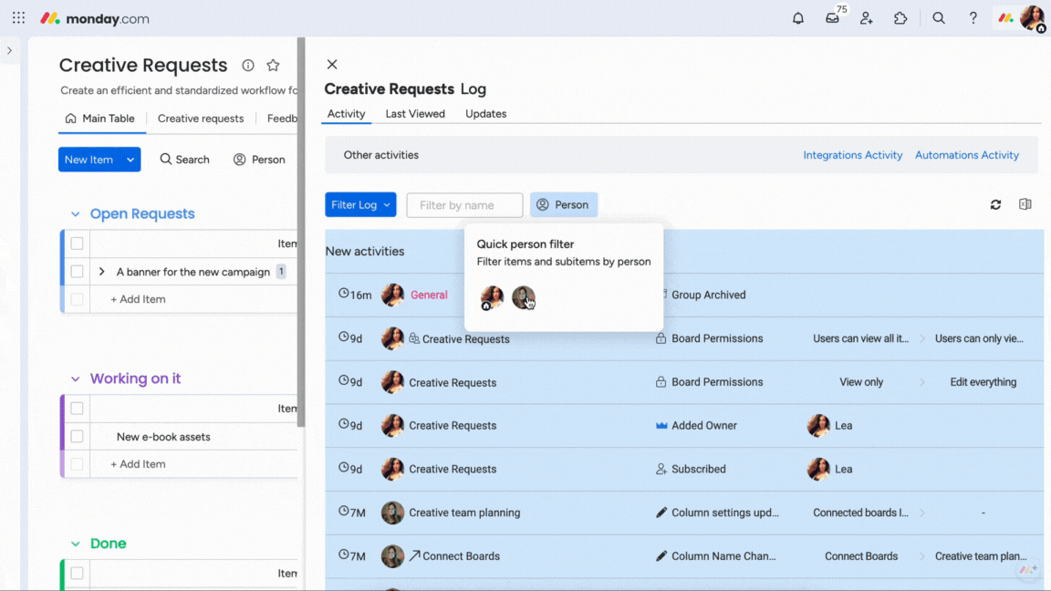Open the Creative requests board tab
This screenshot has width=1051, height=591.
pyautogui.click(x=200, y=119)
